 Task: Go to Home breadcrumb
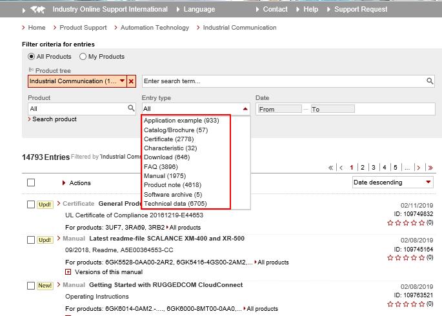click(37, 28)
